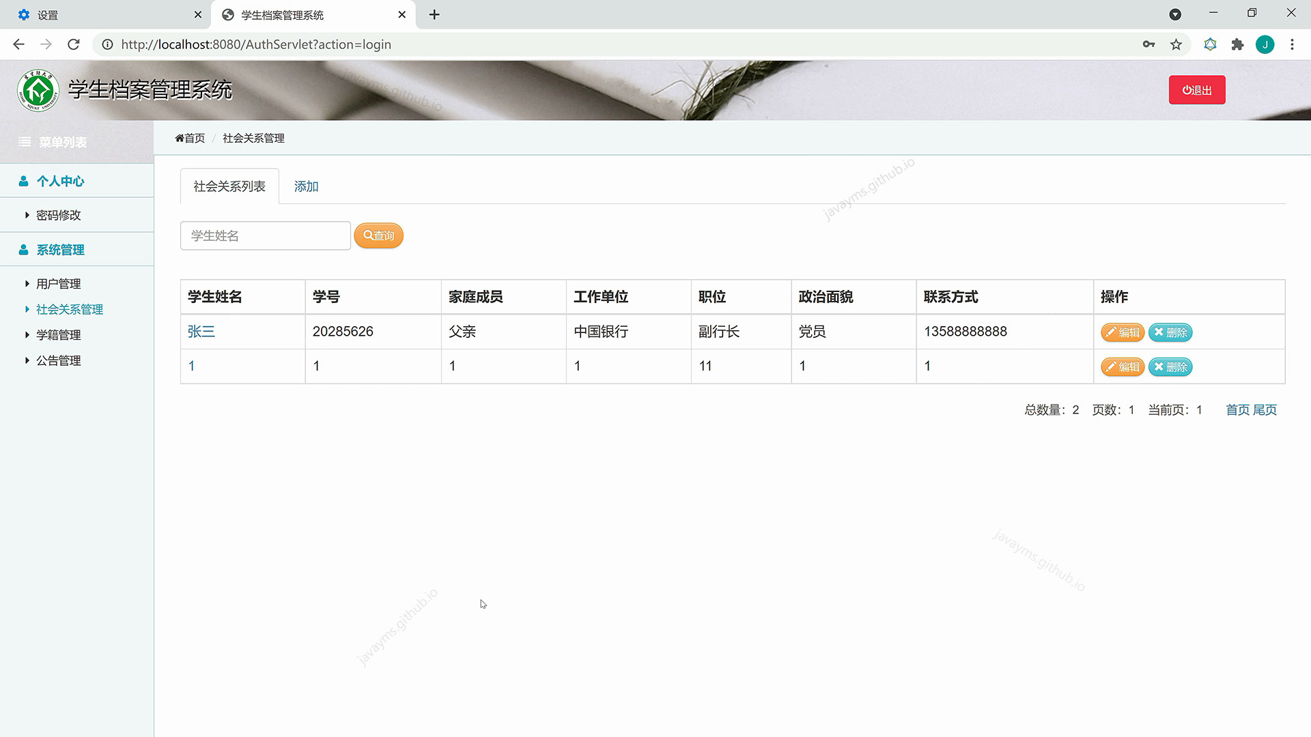Click the site info icon before URL
The image size is (1311, 737).
107,44
